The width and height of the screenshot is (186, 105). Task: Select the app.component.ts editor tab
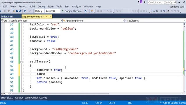tap(33, 17)
